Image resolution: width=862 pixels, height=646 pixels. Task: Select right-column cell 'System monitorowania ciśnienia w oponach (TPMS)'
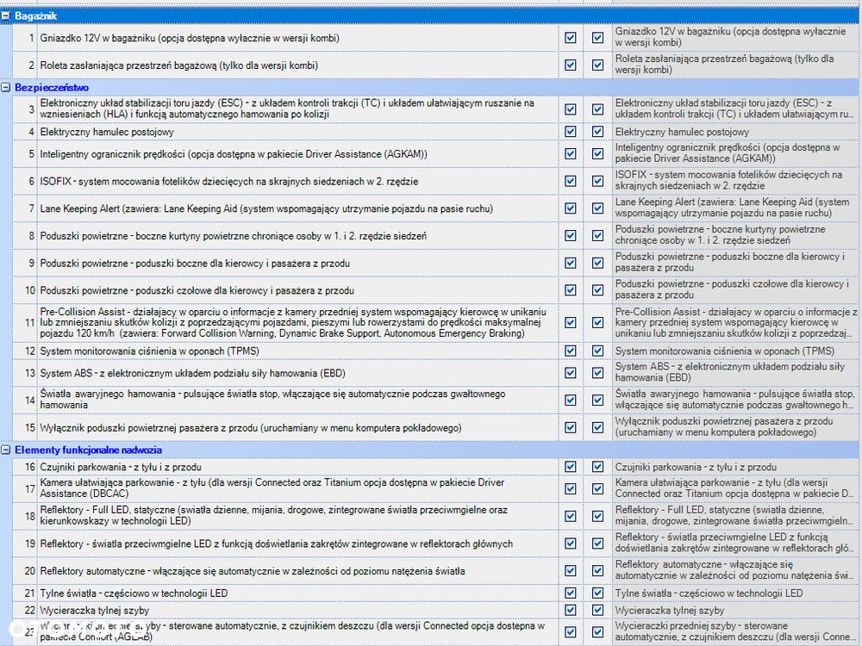click(x=735, y=351)
